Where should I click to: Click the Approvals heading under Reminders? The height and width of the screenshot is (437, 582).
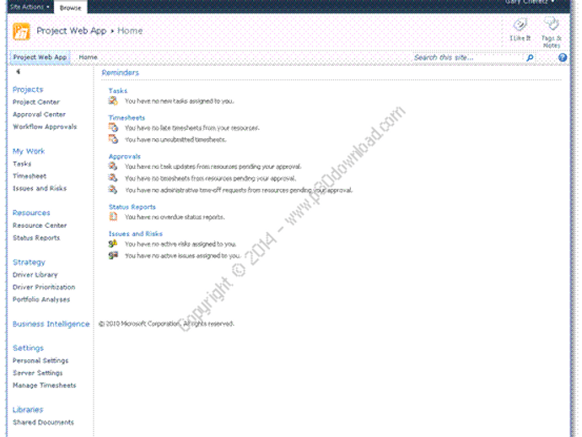point(124,156)
